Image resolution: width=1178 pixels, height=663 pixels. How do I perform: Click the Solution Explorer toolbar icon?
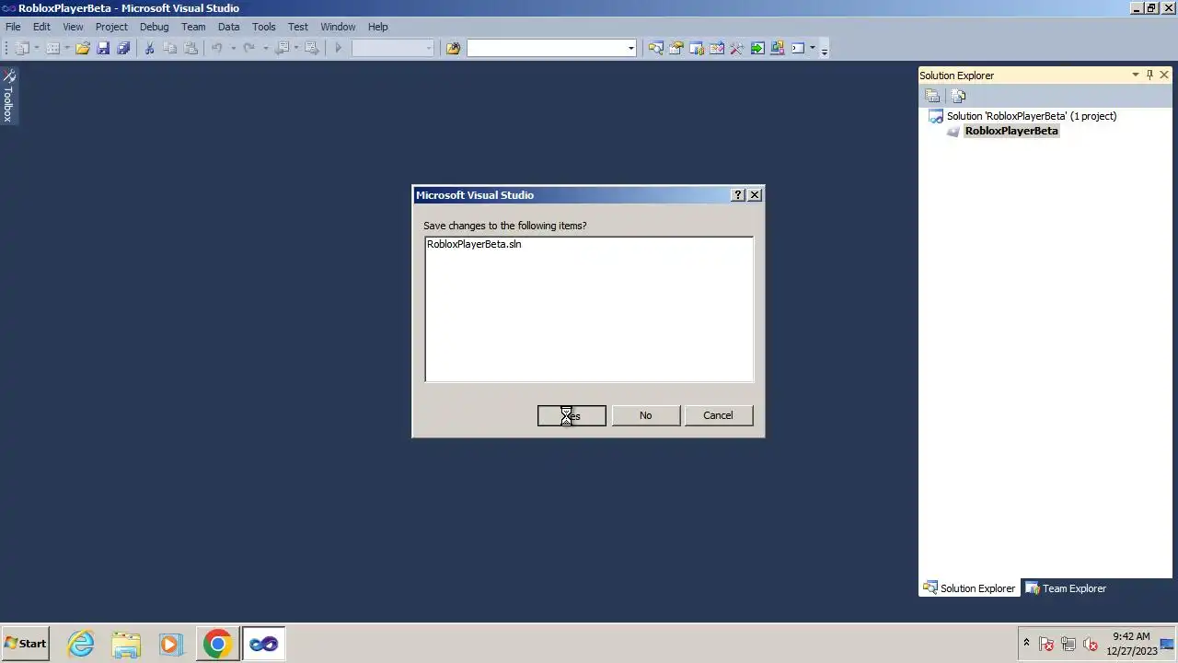coord(655,48)
